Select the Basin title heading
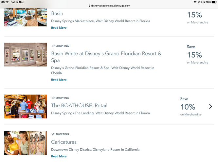218x163 pixels. (x=57, y=13)
